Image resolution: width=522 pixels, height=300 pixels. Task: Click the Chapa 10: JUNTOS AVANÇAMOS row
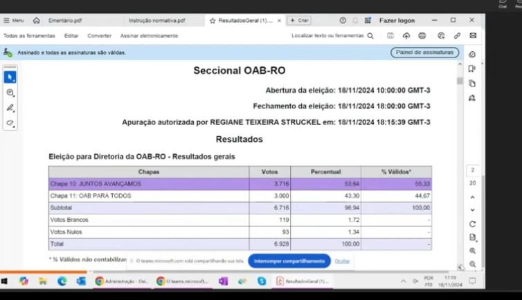[x=240, y=184]
